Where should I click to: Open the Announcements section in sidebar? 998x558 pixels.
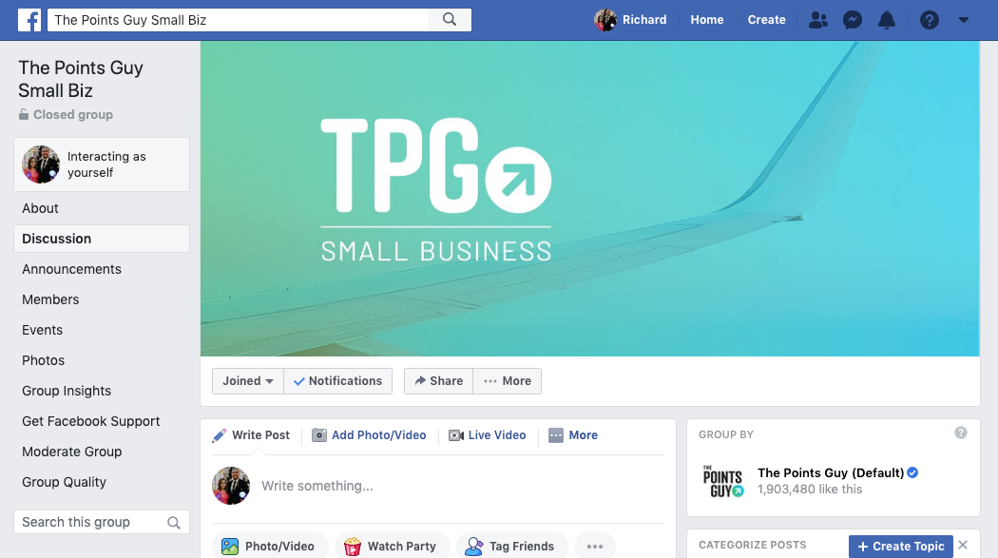[x=71, y=269]
